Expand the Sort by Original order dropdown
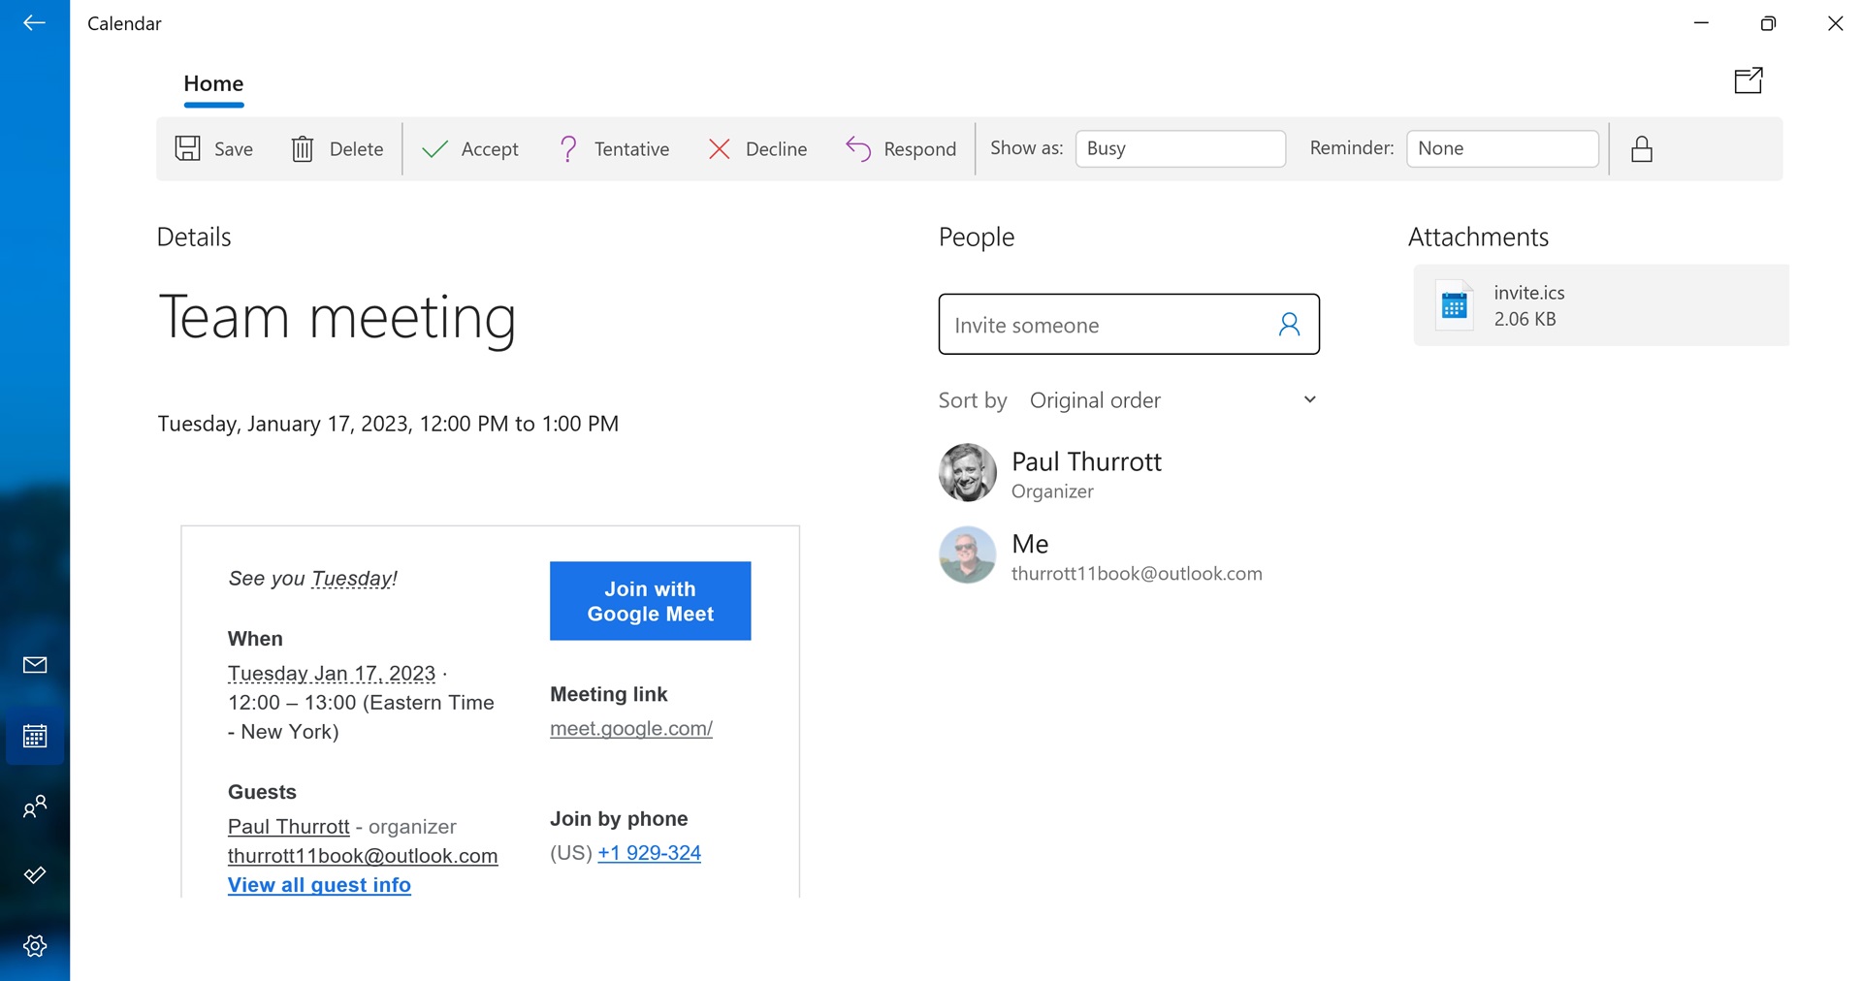This screenshot has height=981, width=1862. [1173, 400]
